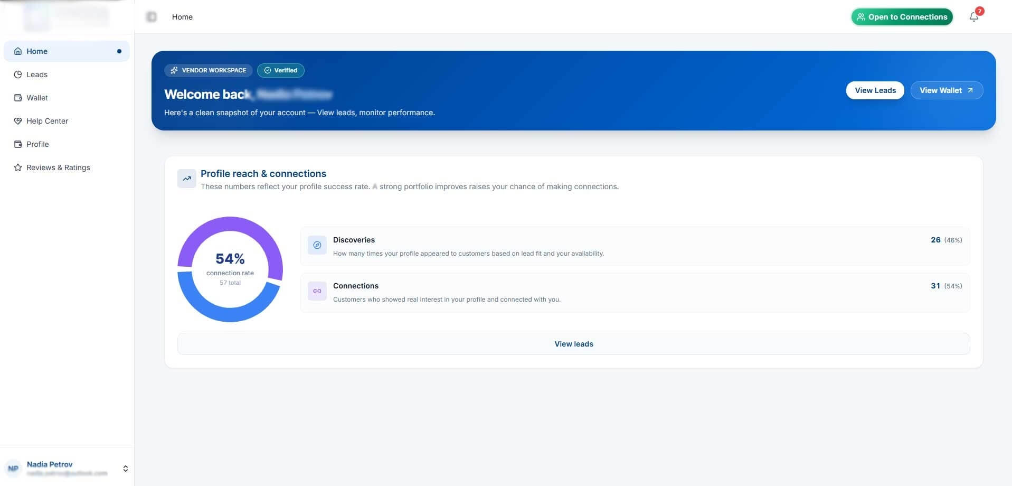The width and height of the screenshot is (1012, 486).
Task: Click the View Wallet banner button
Action: 947,90
